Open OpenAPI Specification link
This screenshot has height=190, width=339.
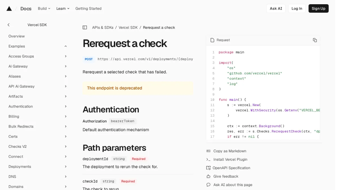pyautogui.click(x=231, y=168)
